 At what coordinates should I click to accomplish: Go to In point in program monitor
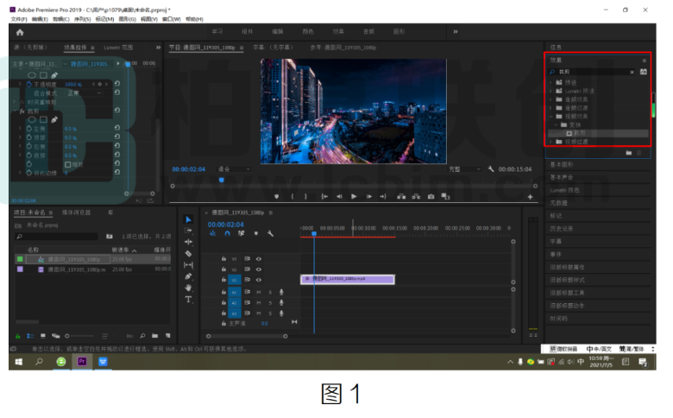(x=324, y=196)
